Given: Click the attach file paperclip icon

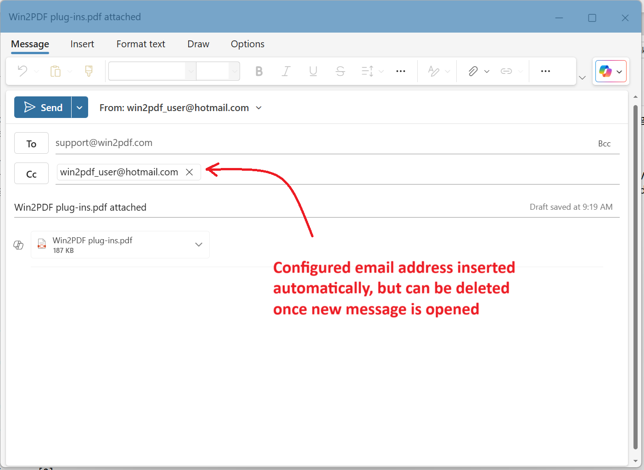Looking at the screenshot, I should 473,71.
